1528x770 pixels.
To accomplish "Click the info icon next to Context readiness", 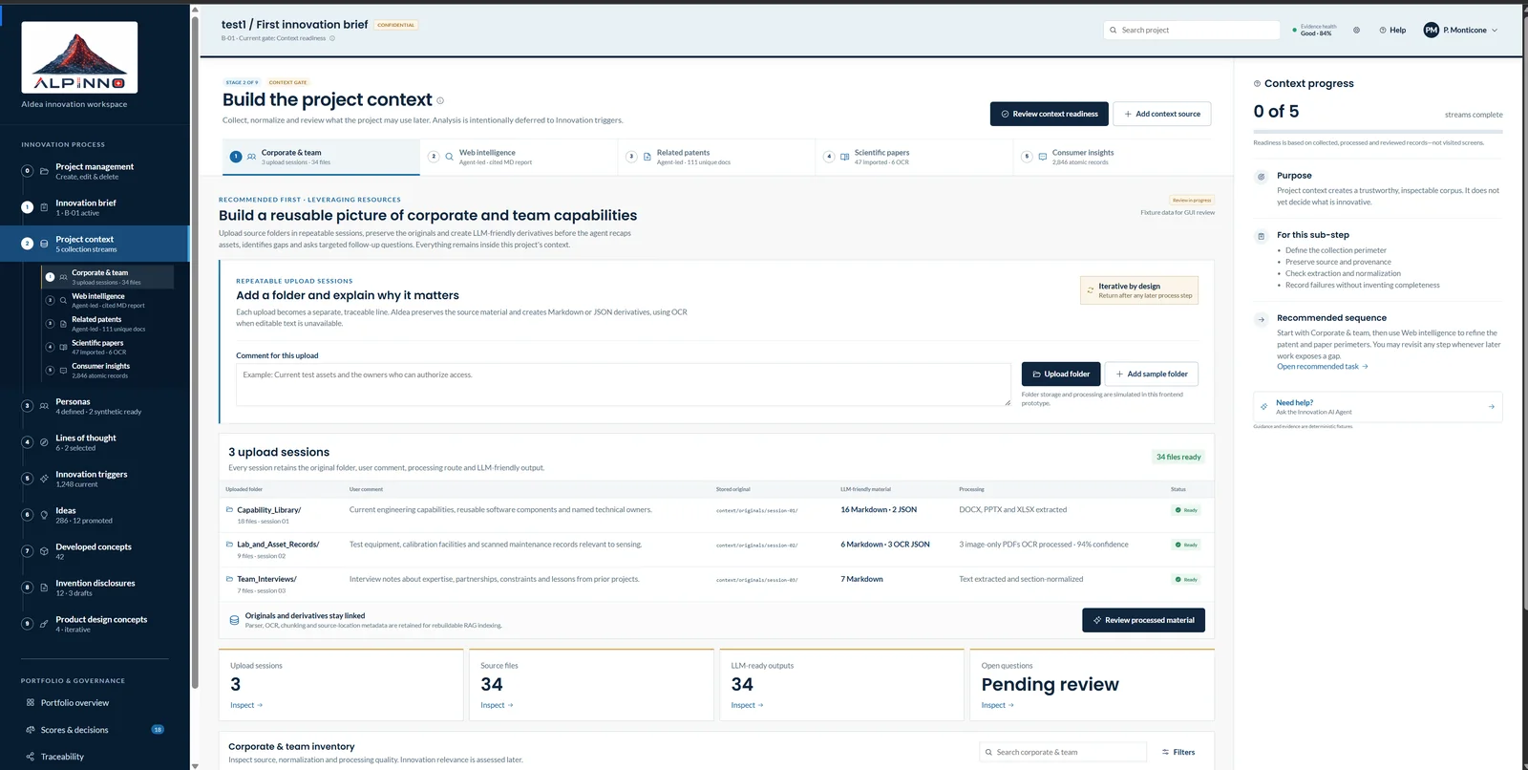I will (x=332, y=38).
